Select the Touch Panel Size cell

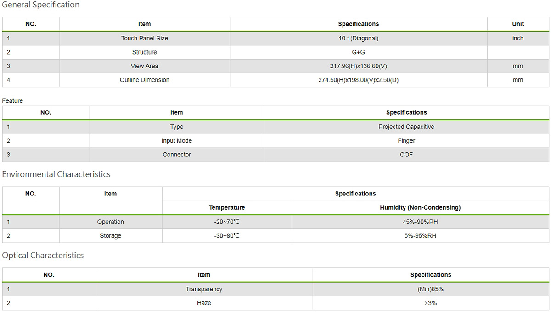click(x=145, y=39)
